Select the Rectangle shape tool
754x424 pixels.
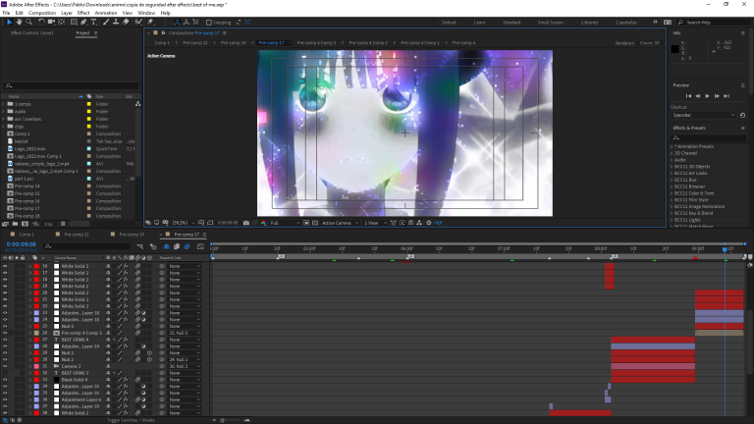[x=74, y=23]
